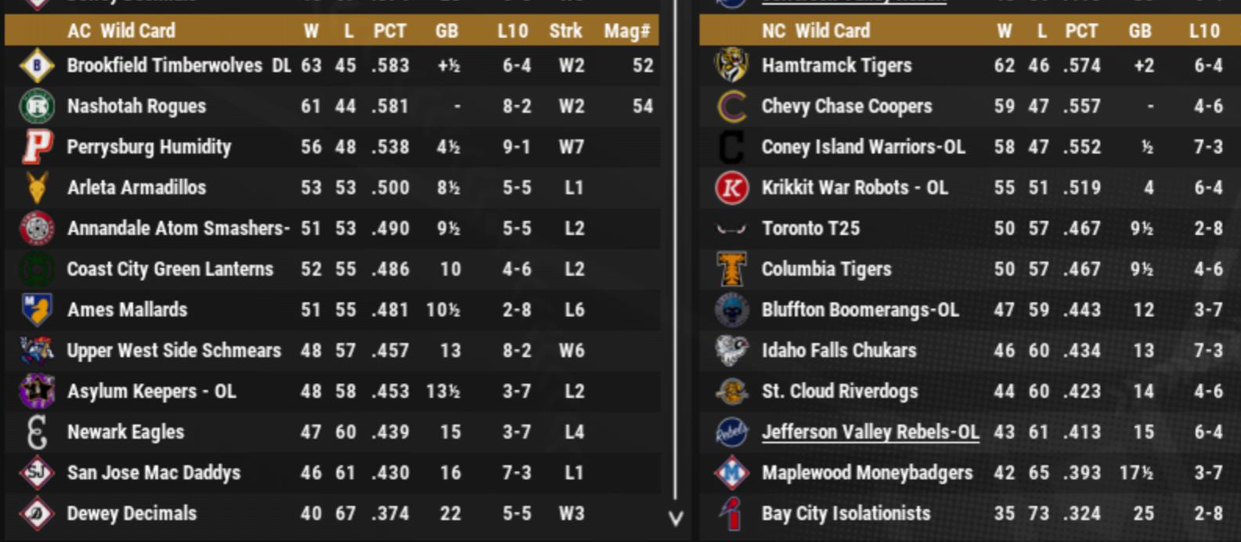Select the Coast City Green Lanterns team name

click(170, 269)
